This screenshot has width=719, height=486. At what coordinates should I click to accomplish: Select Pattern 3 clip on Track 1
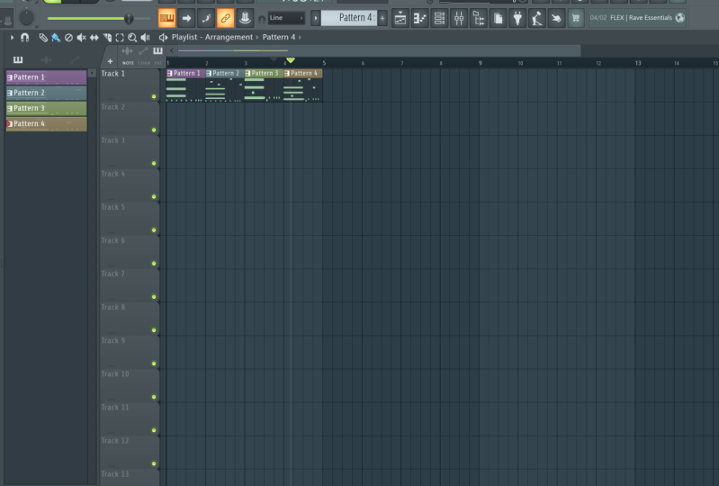pos(264,85)
